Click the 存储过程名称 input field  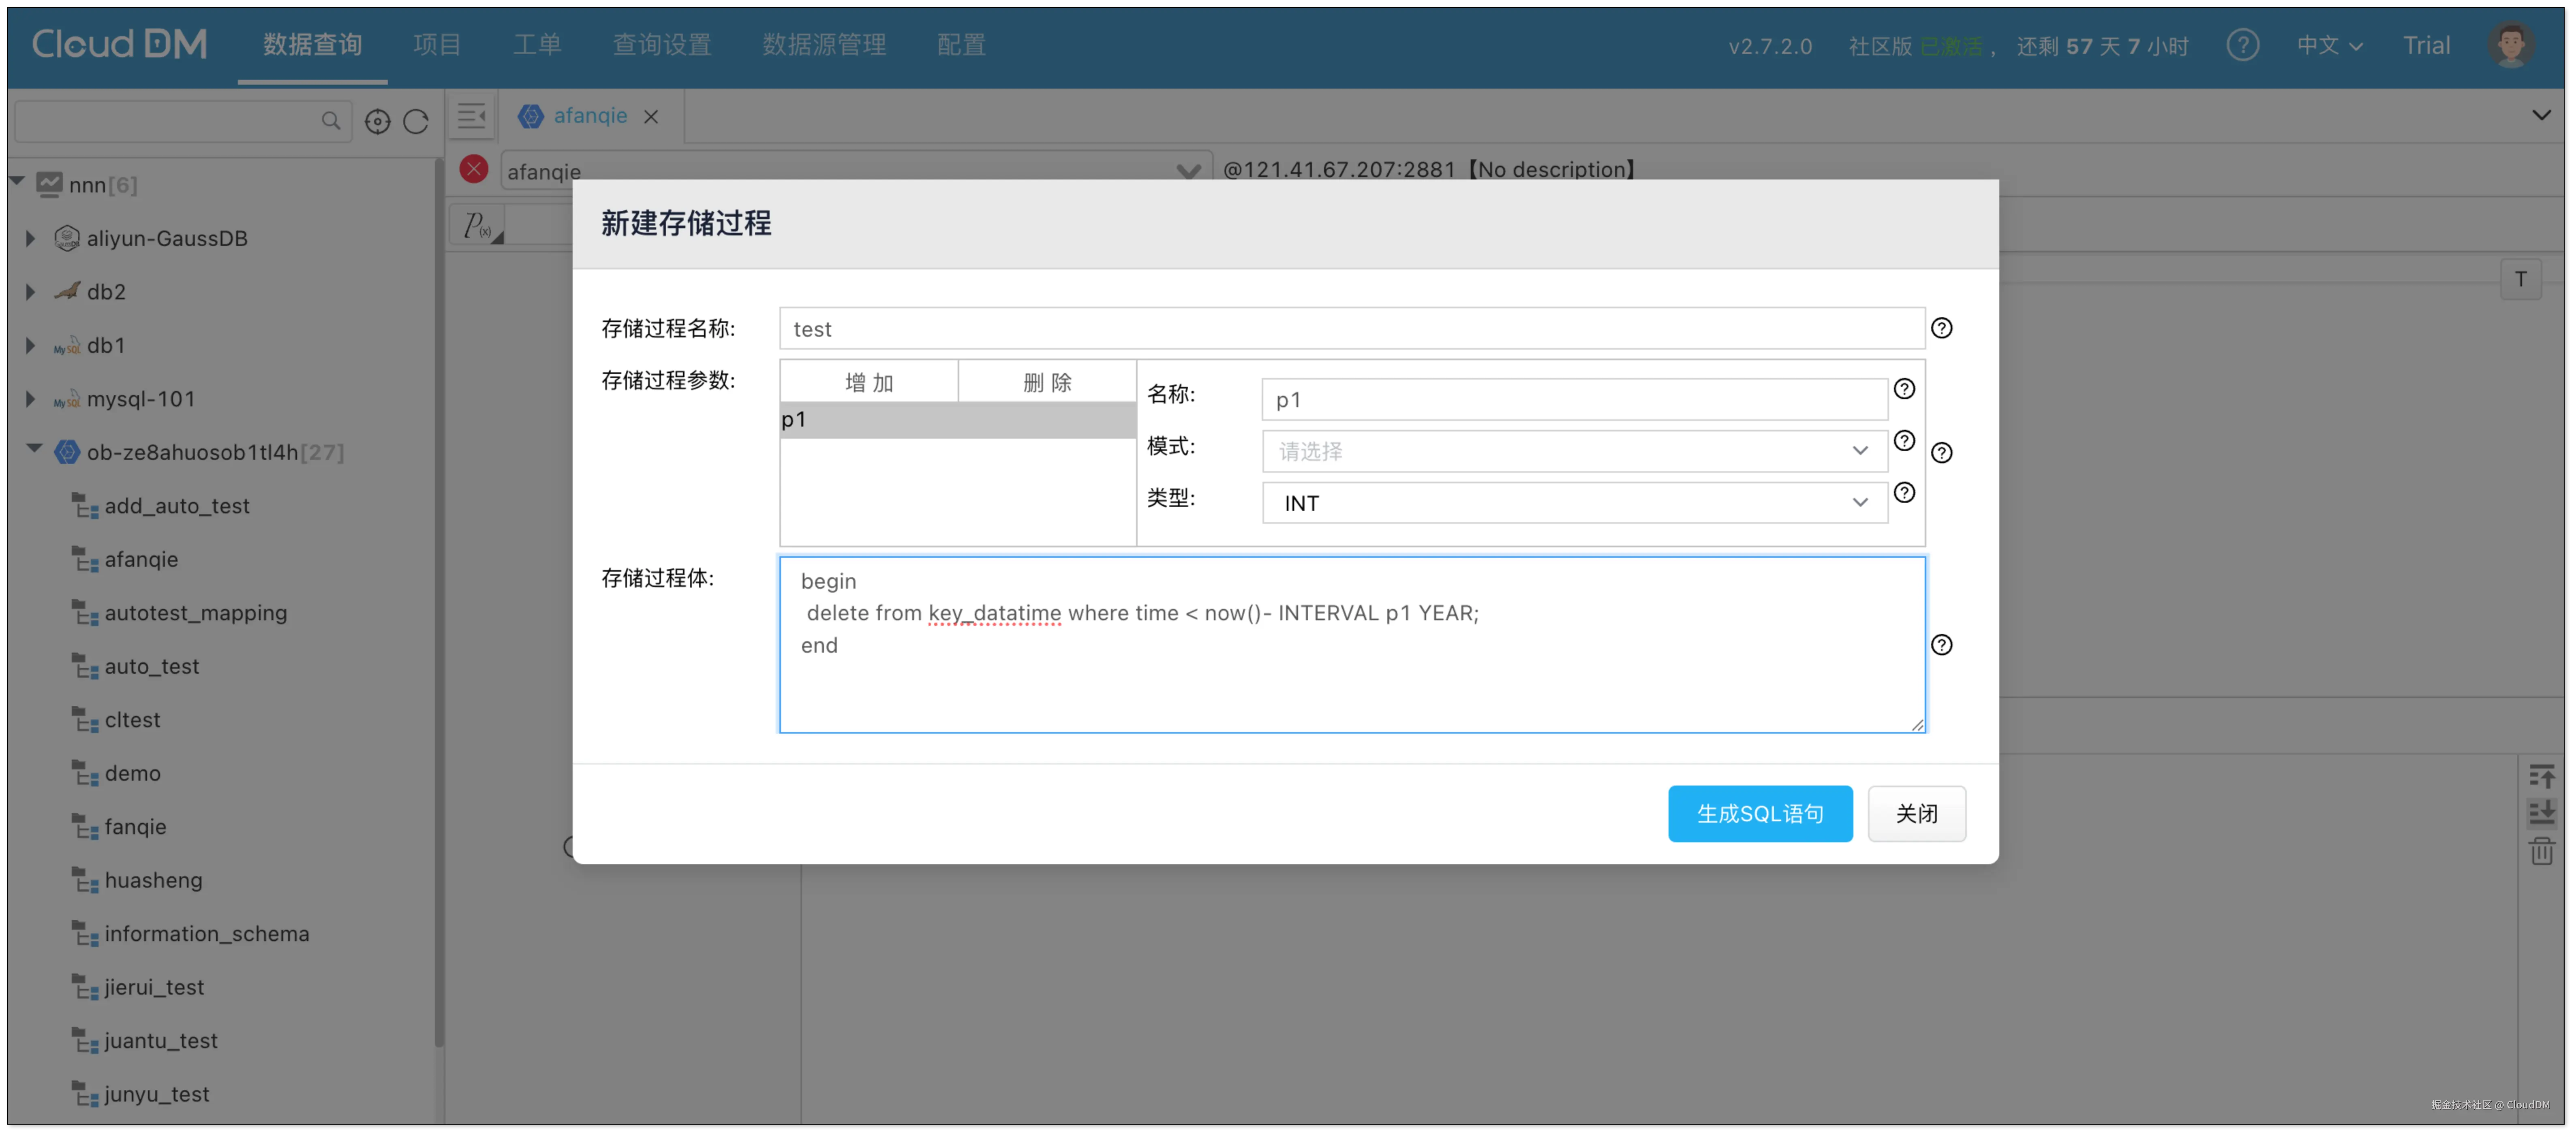point(1350,329)
